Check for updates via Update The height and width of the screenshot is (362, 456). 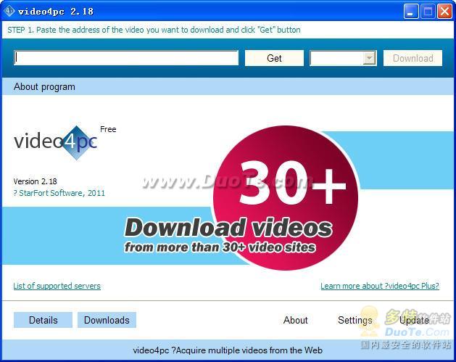coord(414,320)
